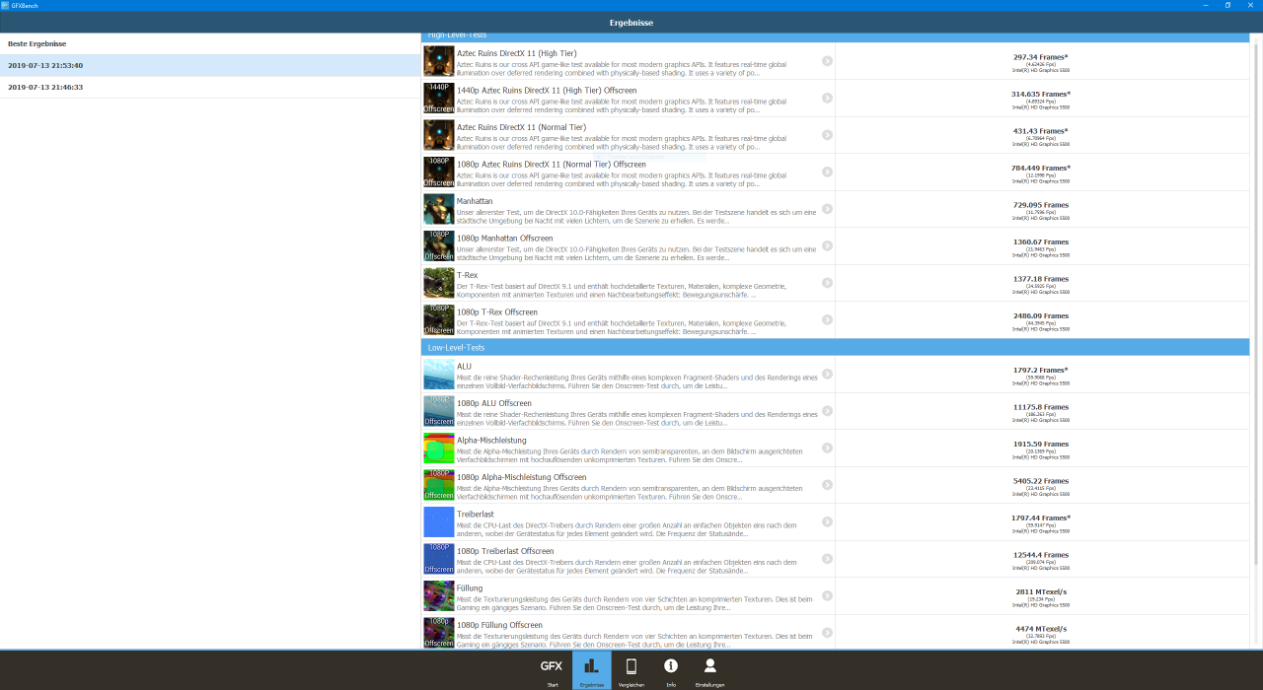Click the T-Rex test thumbnail
This screenshot has height=690, width=1263.
click(x=439, y=283)
